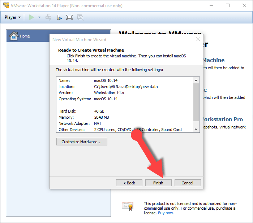
Task: Click the Unity mode toolbar icon
Action: (x=80, y=17)
